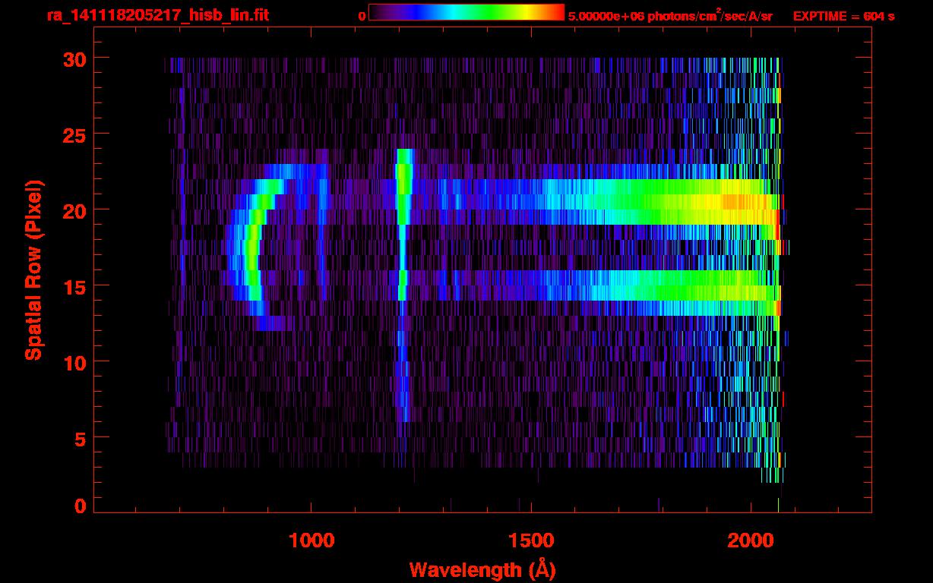The width and height of the screenshot is (933, 583).
Task: Click the color bar minimum value 0
Action: click(x=362, y=16)
